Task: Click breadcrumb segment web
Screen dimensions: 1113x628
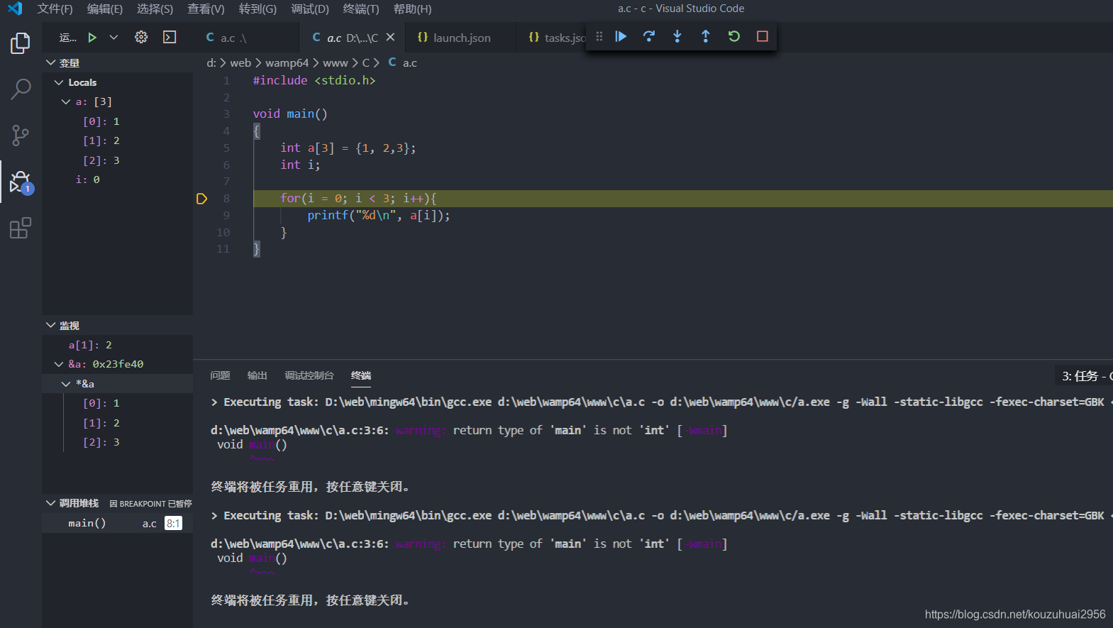Action: pyautogui.click(x=240, y=63)
